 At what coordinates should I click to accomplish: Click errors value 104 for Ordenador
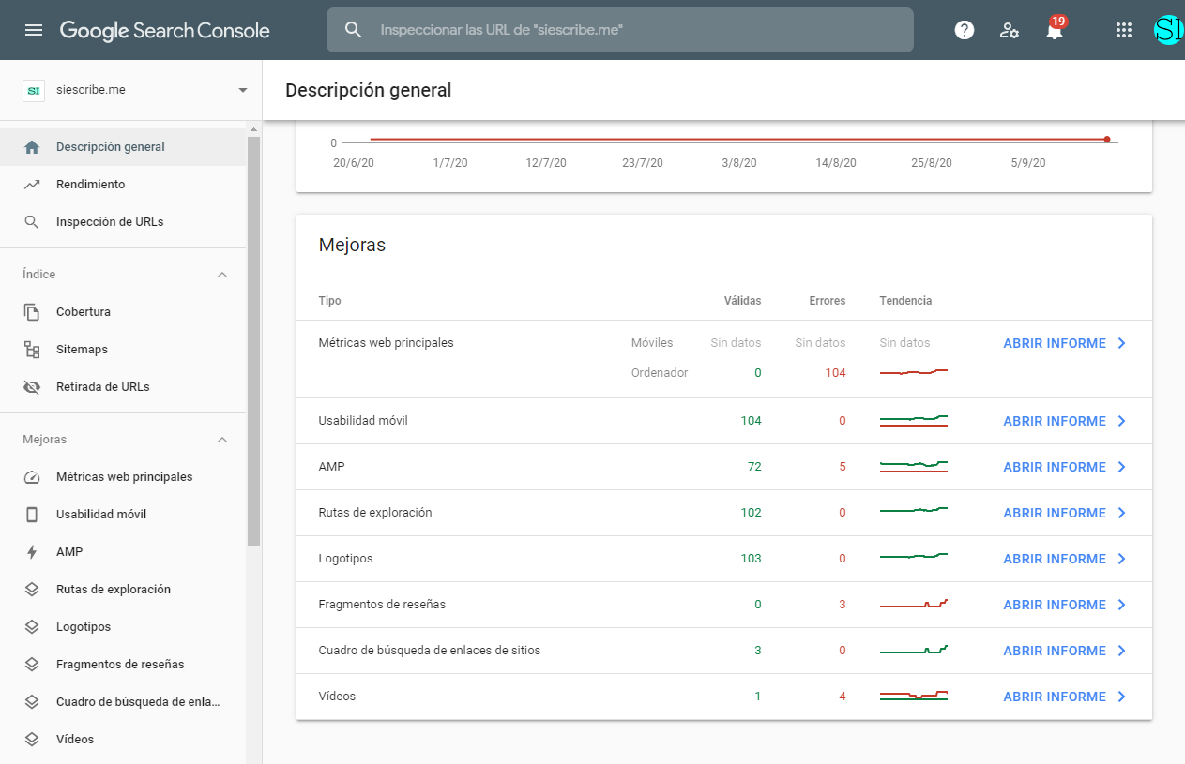coord(835,373)
